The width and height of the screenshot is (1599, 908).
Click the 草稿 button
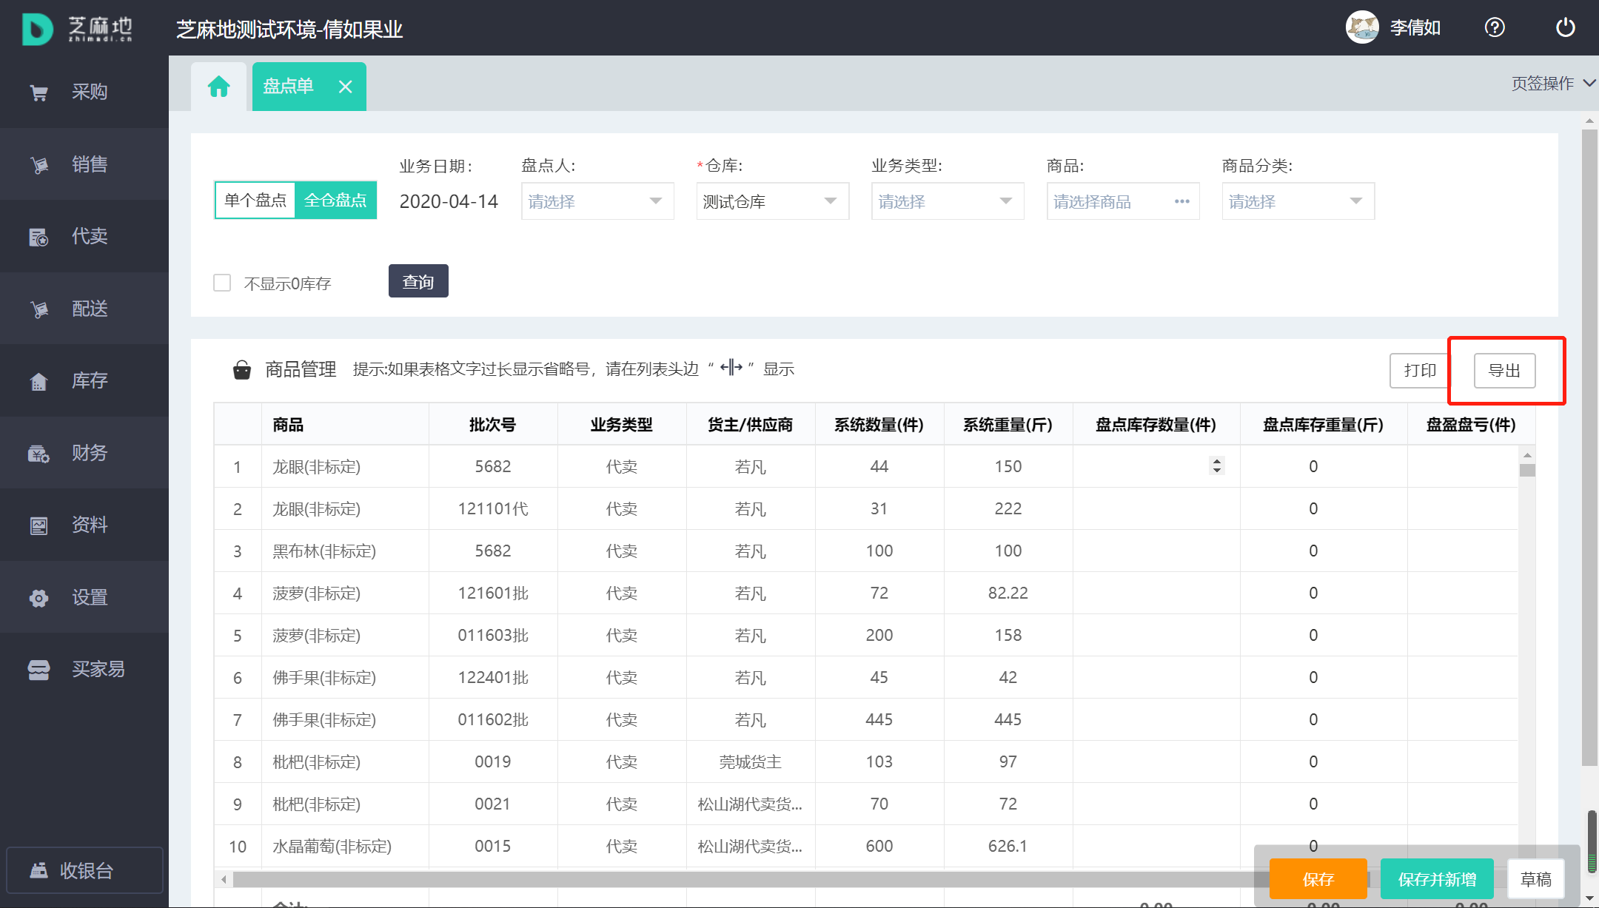[1536, 878]
